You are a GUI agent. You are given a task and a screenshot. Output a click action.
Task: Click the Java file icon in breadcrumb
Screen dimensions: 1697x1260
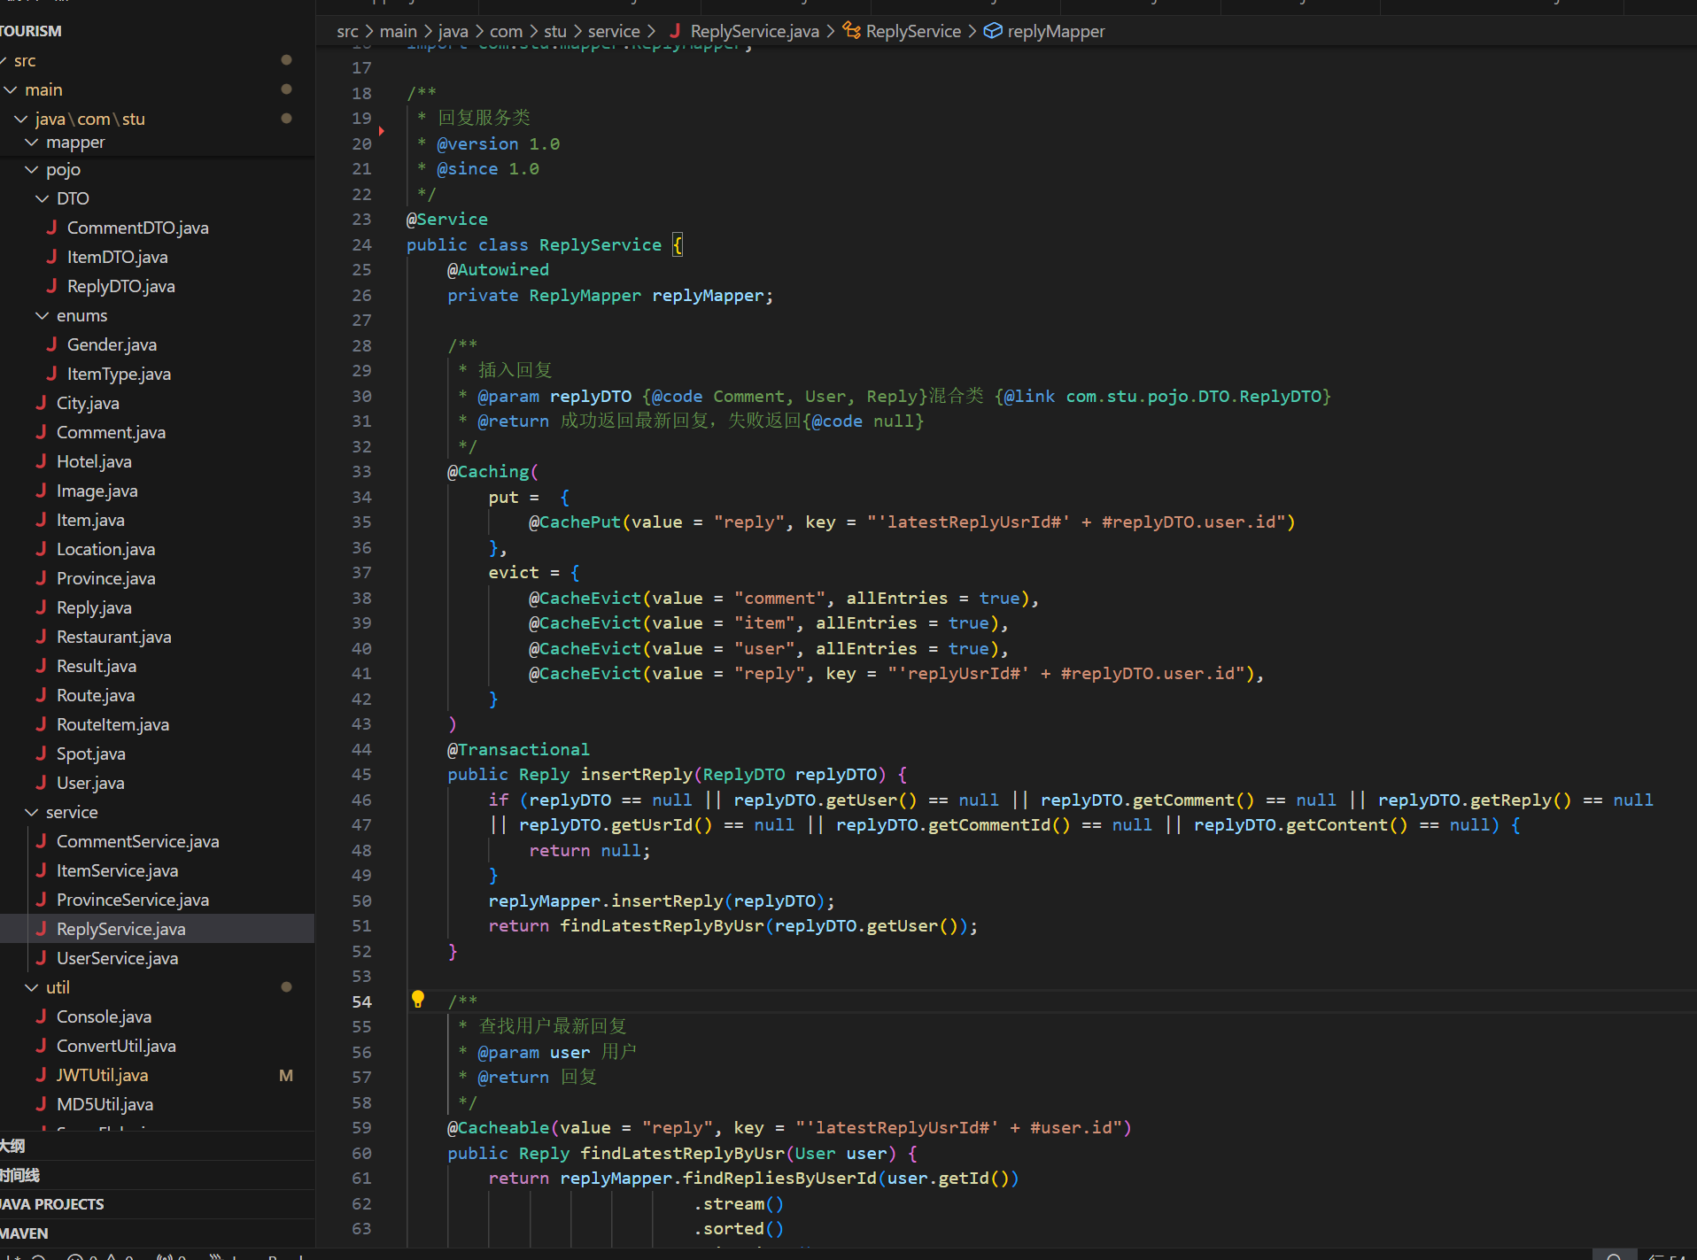pos(675,31)
